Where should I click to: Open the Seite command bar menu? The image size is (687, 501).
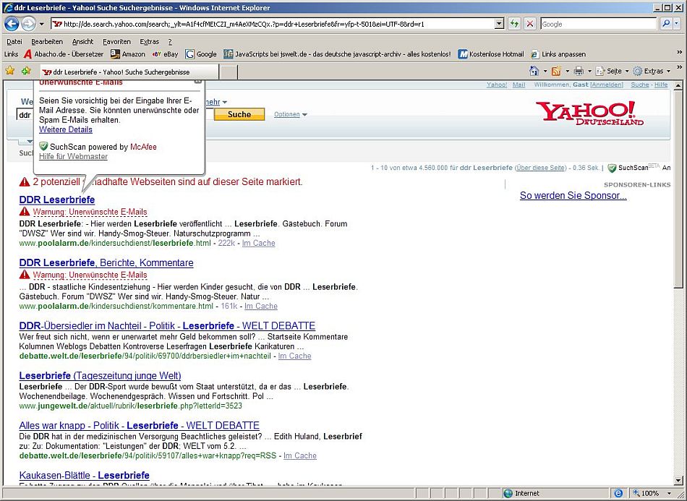coord(612,71)
